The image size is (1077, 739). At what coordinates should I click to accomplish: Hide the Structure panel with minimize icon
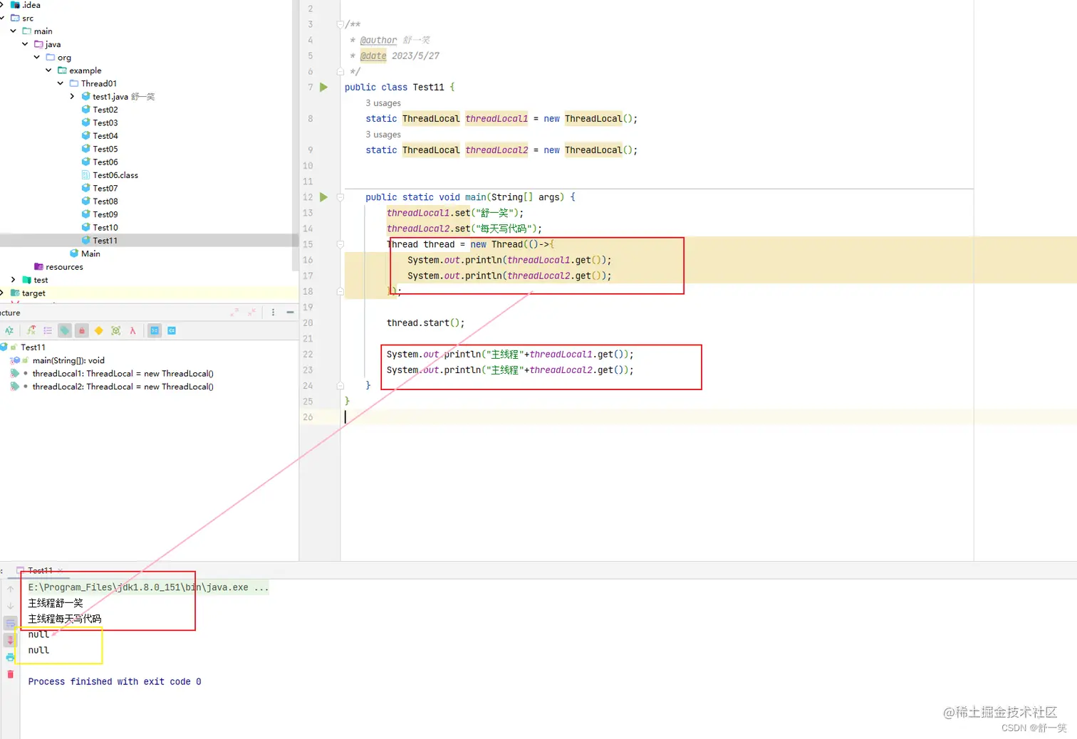(x=290, y=313)
